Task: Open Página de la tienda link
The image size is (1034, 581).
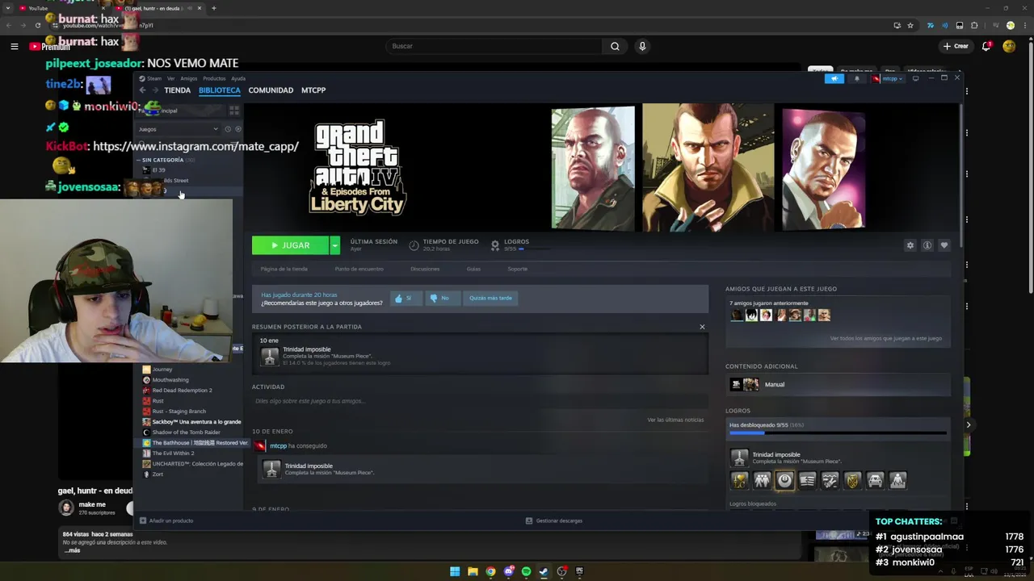Action: pos(284,269)
